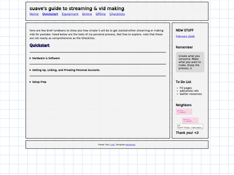This screenshot has width=234, height=175.
Task: Click the 'Gather resources' to-do item
Action: point(191,94)
